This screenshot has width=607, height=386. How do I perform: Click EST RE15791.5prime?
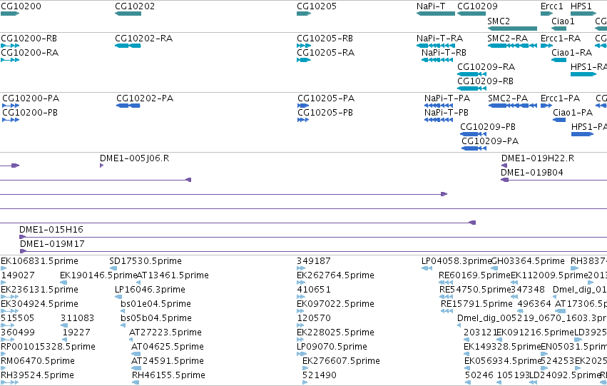(476, 304)
